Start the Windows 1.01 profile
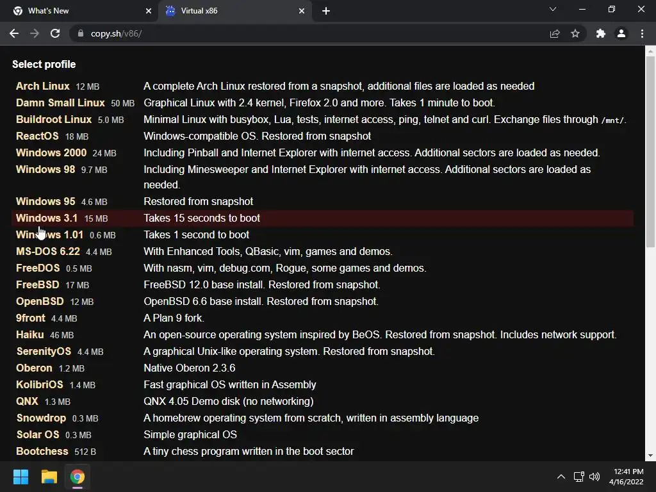The height and width of the screenshot is (492, 656). point(49,235)
